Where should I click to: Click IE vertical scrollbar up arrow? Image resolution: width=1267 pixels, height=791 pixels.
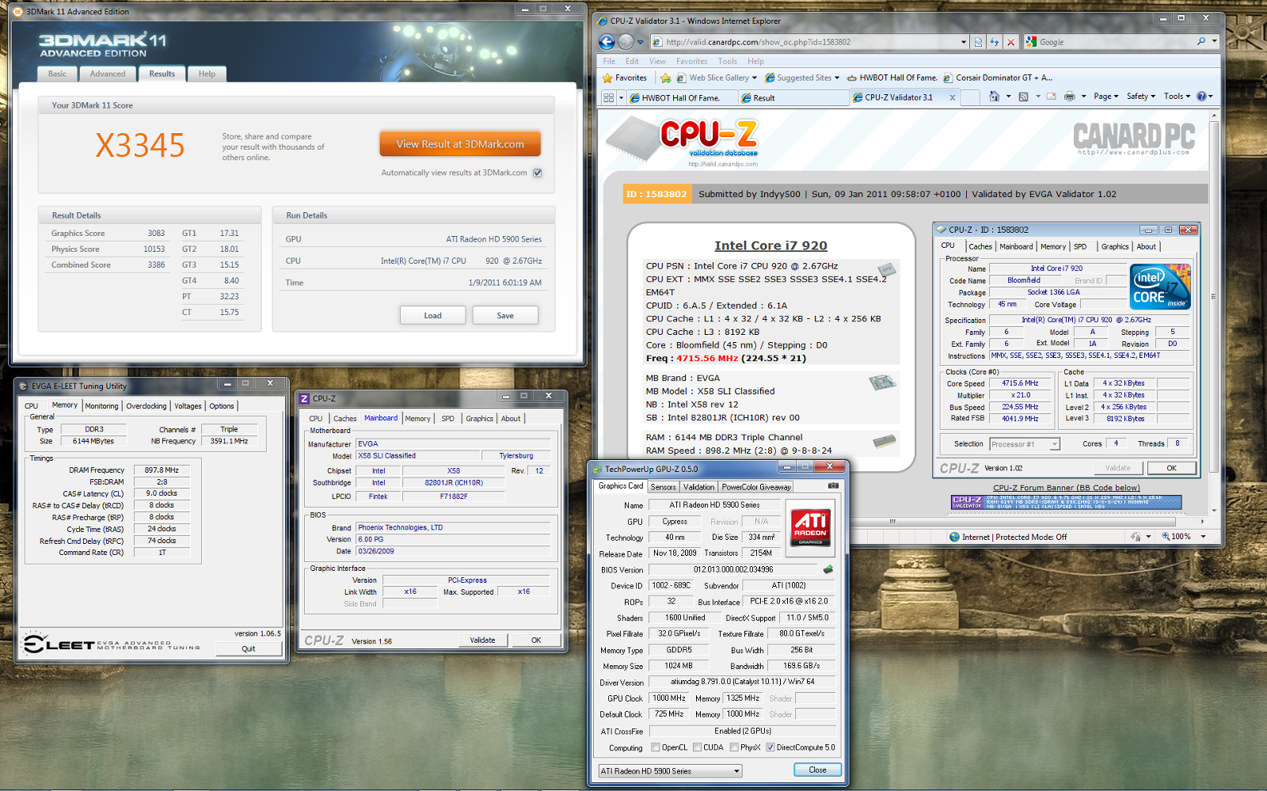[1214, 116]
